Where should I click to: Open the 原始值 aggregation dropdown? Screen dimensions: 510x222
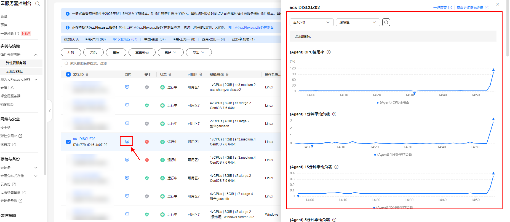click(x=358, y=22)
